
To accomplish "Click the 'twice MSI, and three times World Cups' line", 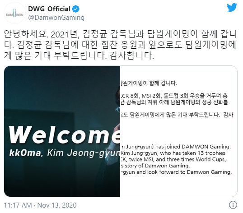I will 173,159.
